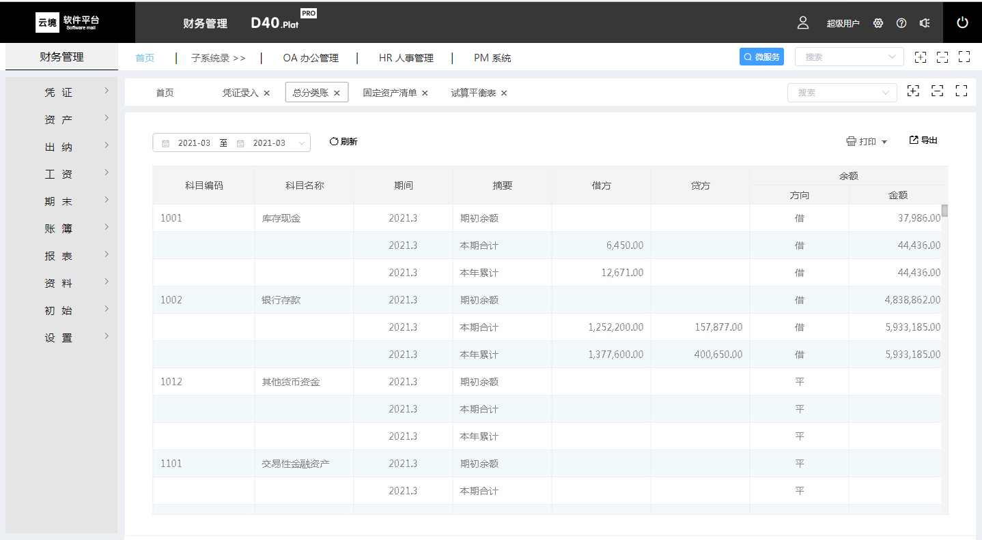Click the fullscreen icon in the tab bar
Viewport: 982px width, 540px height.
(962, 91)
